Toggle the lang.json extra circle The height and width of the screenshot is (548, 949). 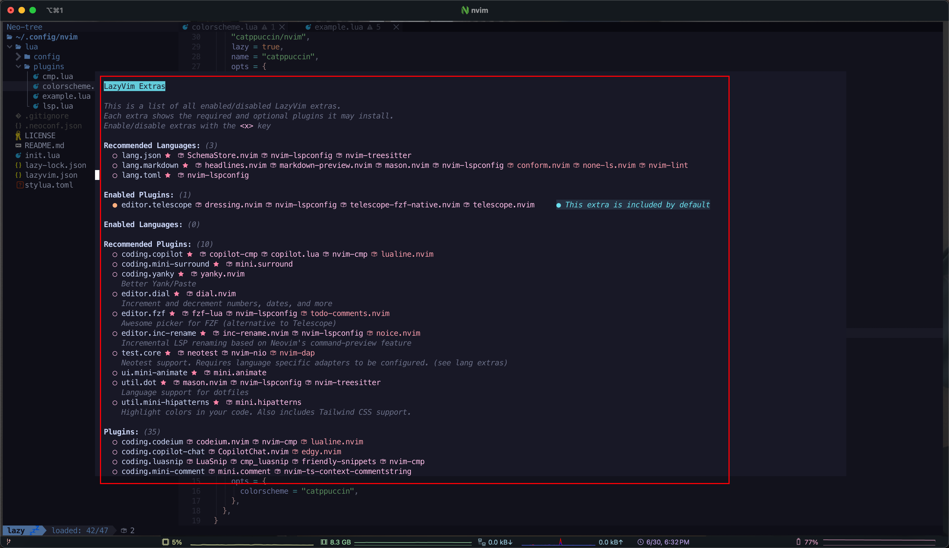click(x=115, y=156)
